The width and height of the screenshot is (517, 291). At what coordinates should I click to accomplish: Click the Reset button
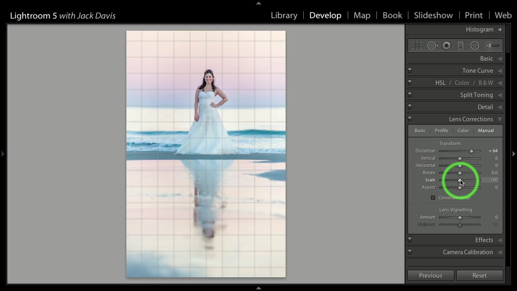tap(480, 276)
